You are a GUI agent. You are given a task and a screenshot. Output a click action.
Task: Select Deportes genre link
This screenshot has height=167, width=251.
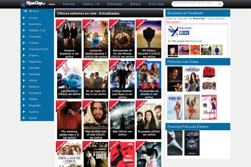tap(35, 61)
